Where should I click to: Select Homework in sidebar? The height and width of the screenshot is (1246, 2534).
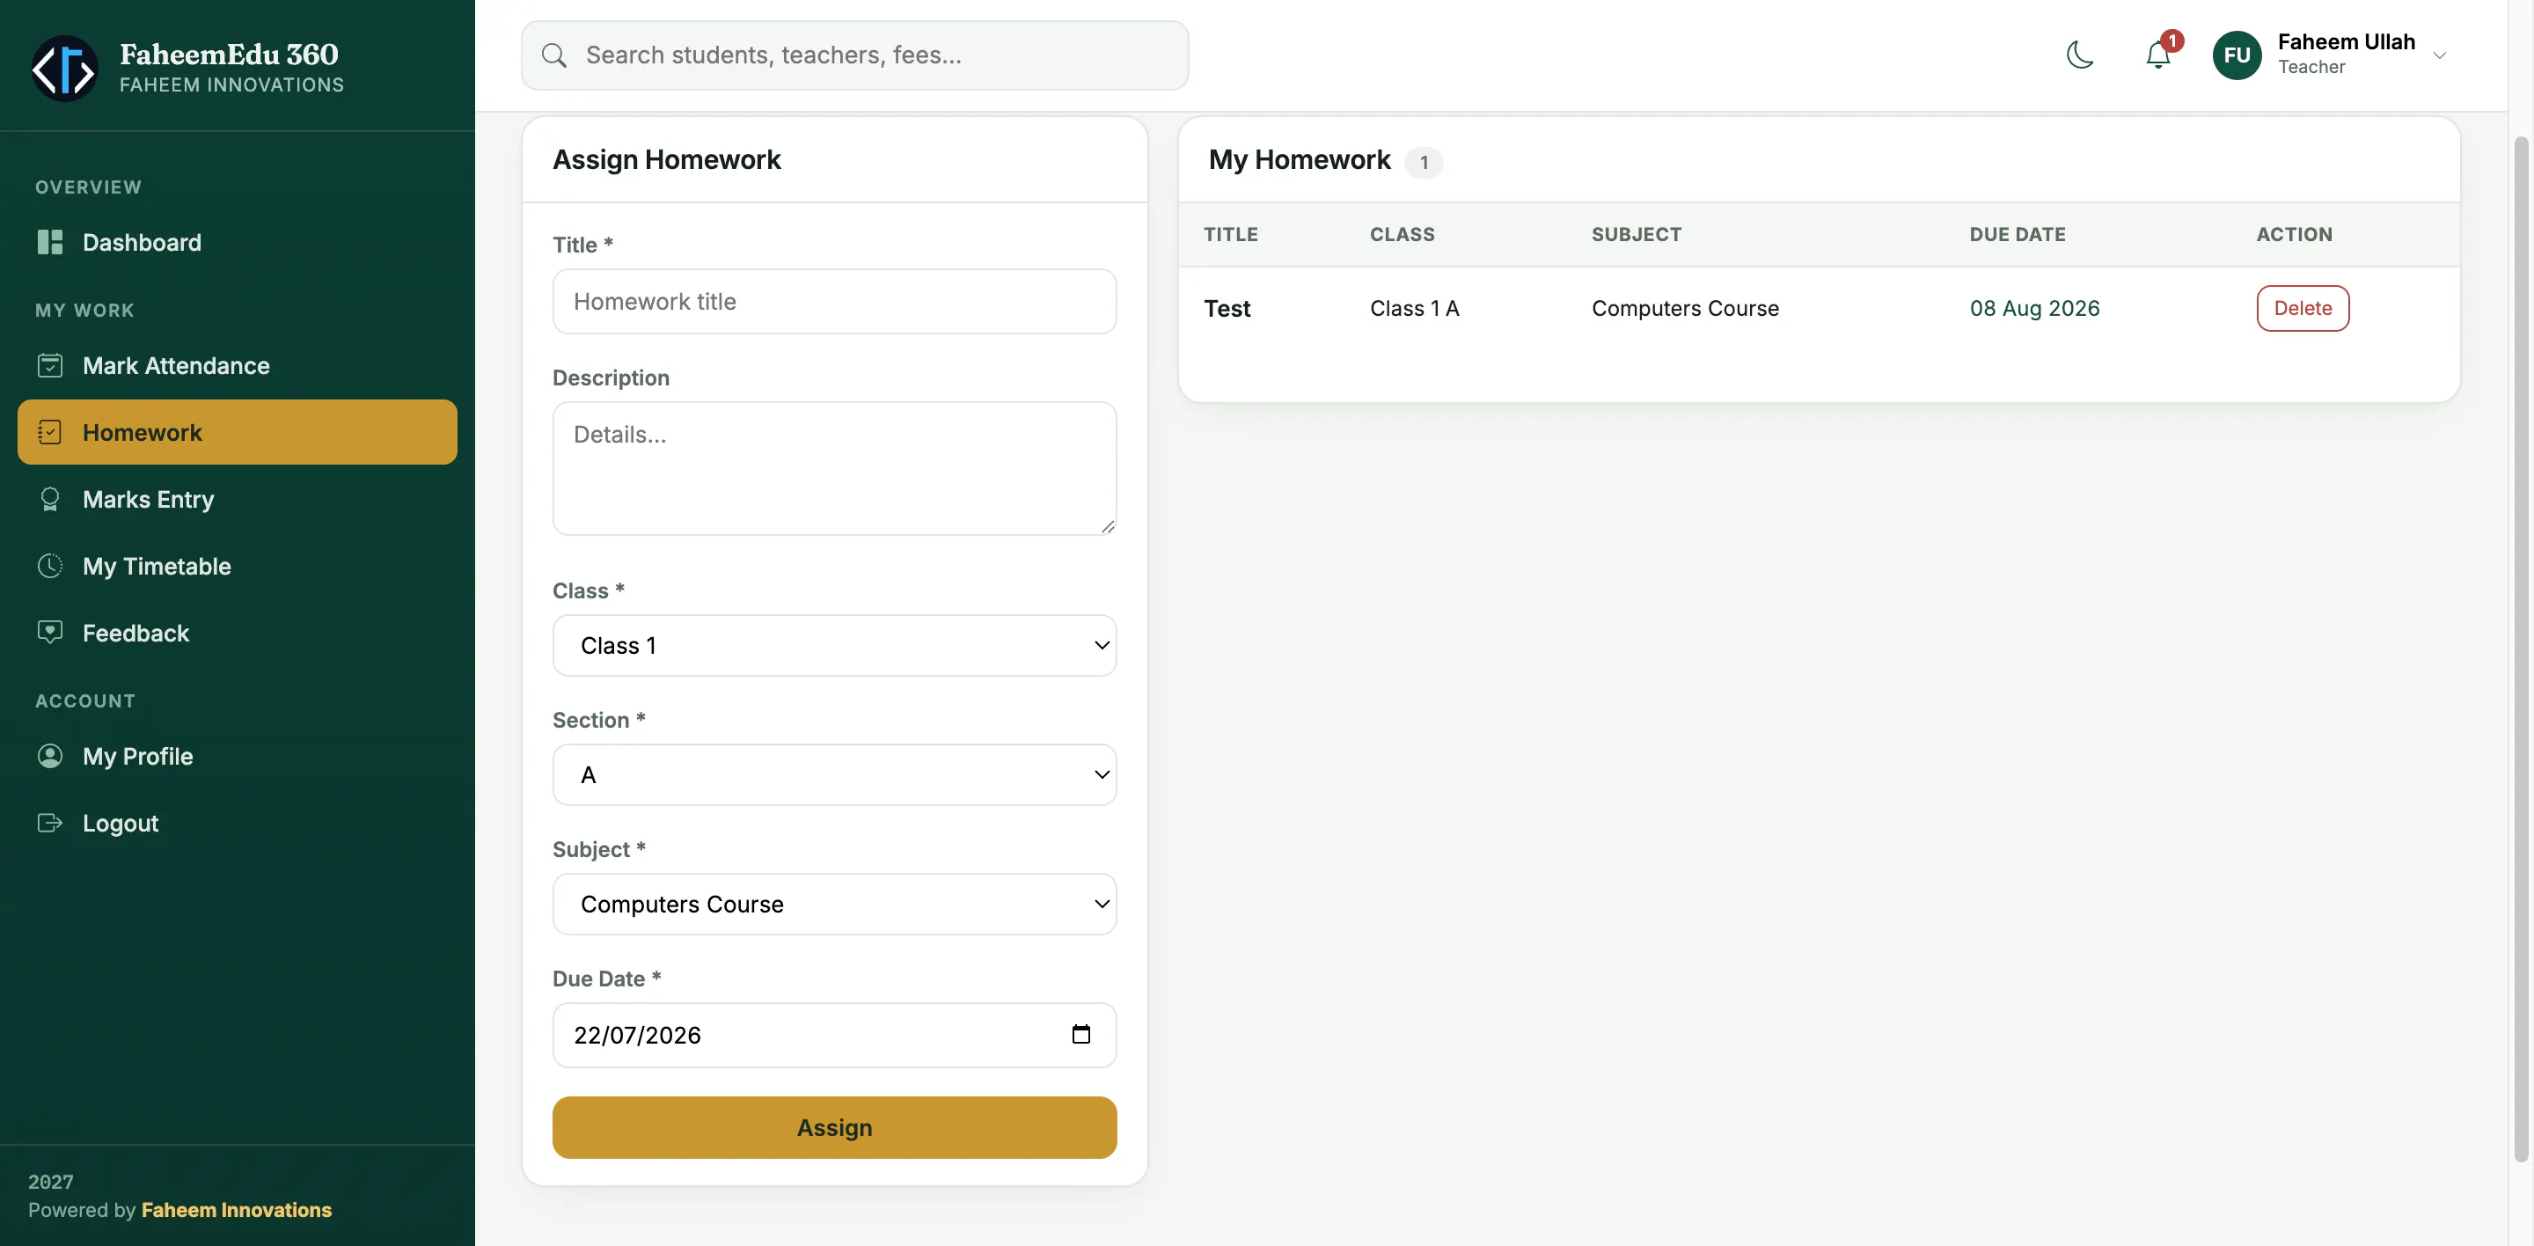(237, 432)
